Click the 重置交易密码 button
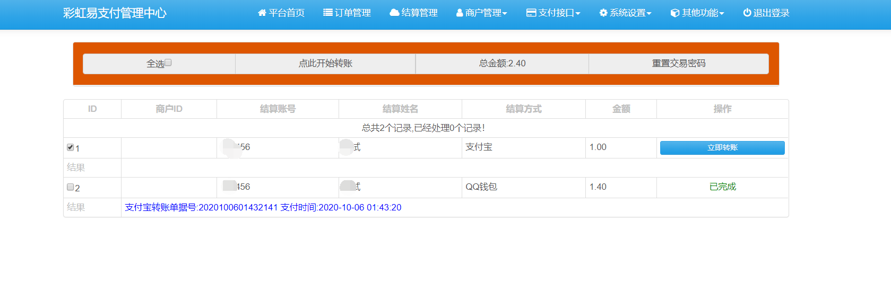The image size is (891, 291). tap(679, 64)
